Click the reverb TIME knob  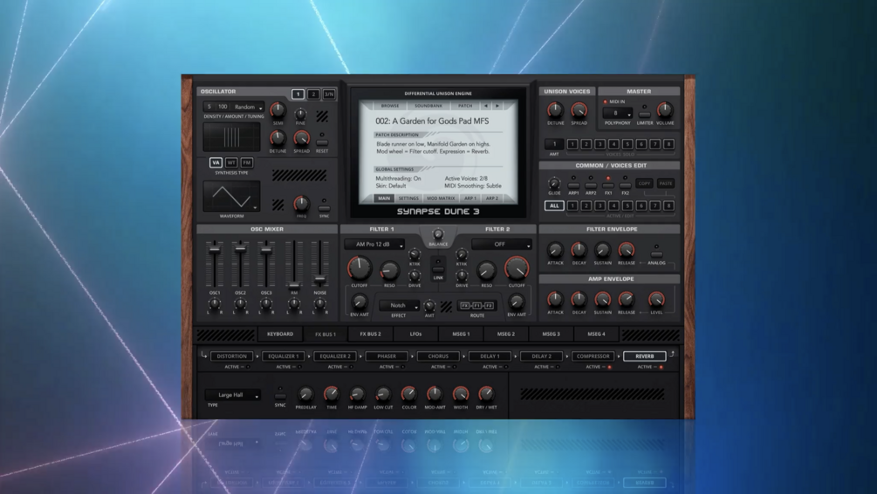(331, 395)
